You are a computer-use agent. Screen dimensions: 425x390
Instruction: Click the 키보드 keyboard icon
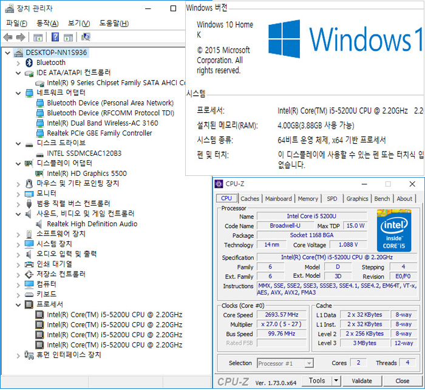29,294
